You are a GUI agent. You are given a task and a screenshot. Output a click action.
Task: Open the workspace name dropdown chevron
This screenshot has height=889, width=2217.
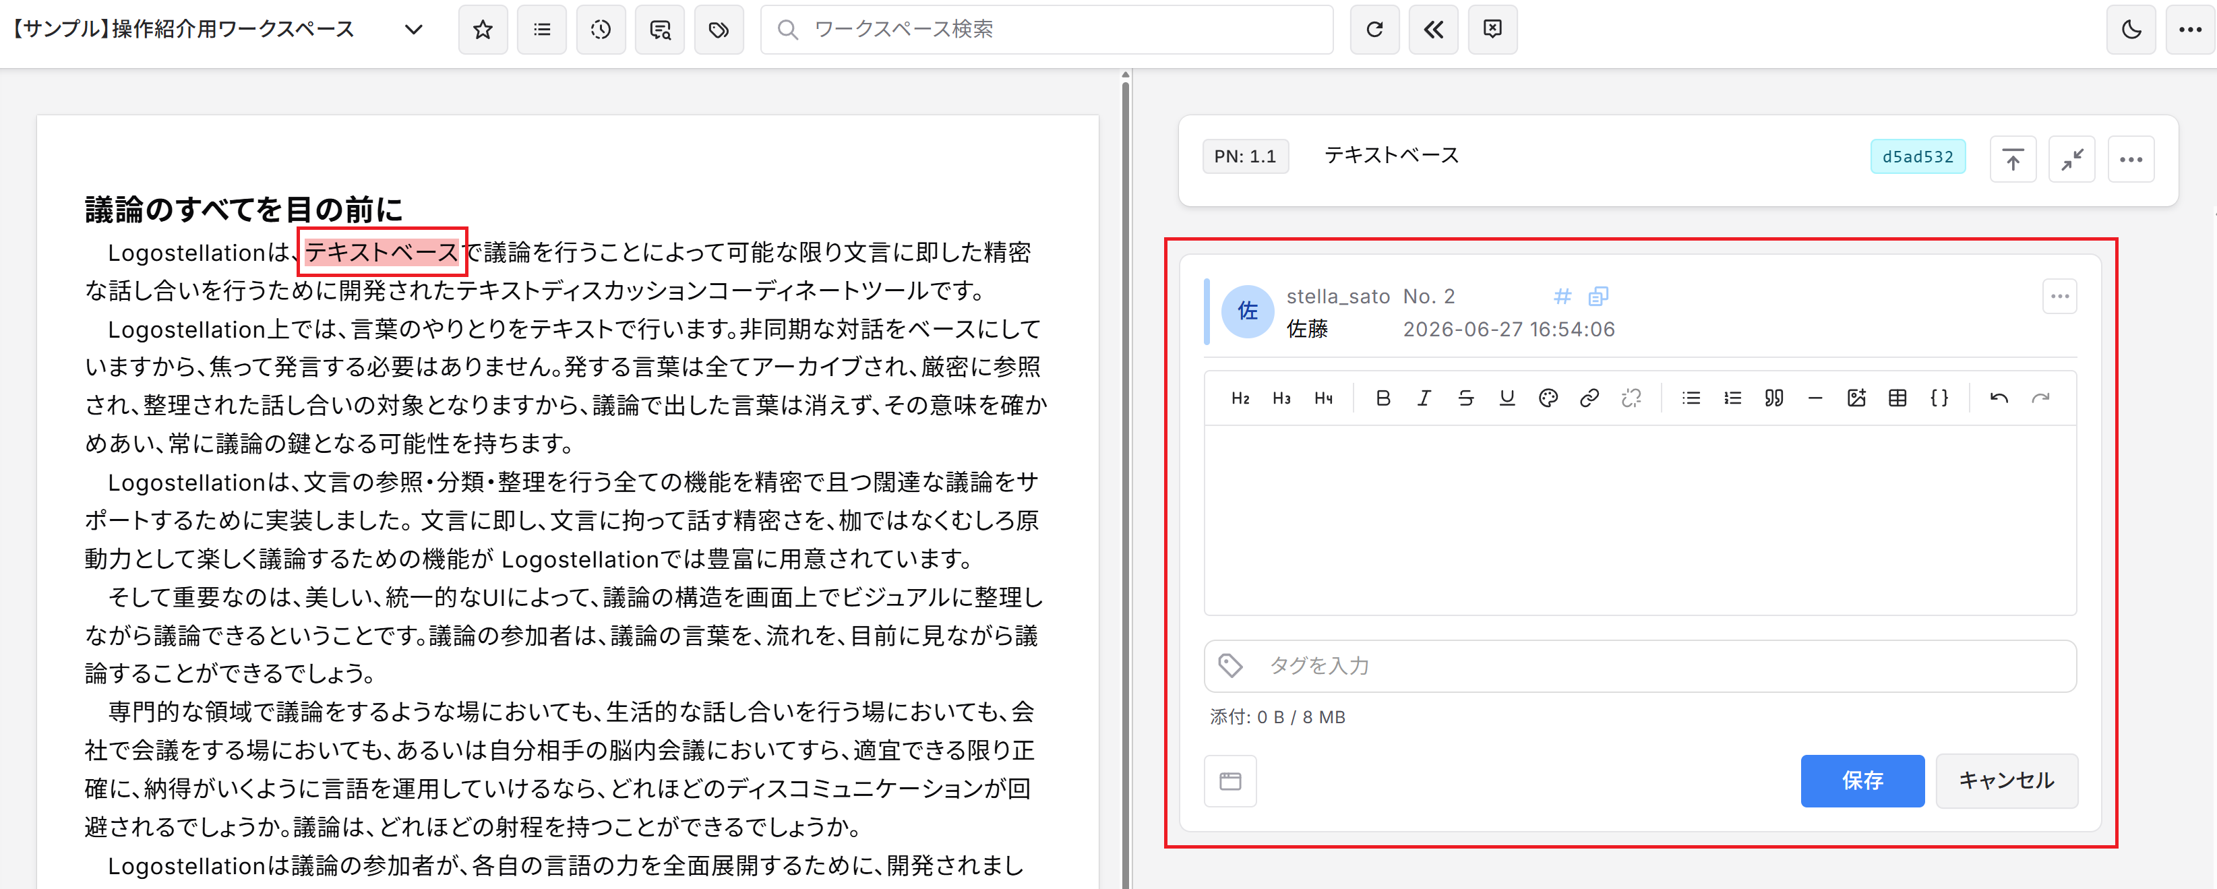pos(414,29)
